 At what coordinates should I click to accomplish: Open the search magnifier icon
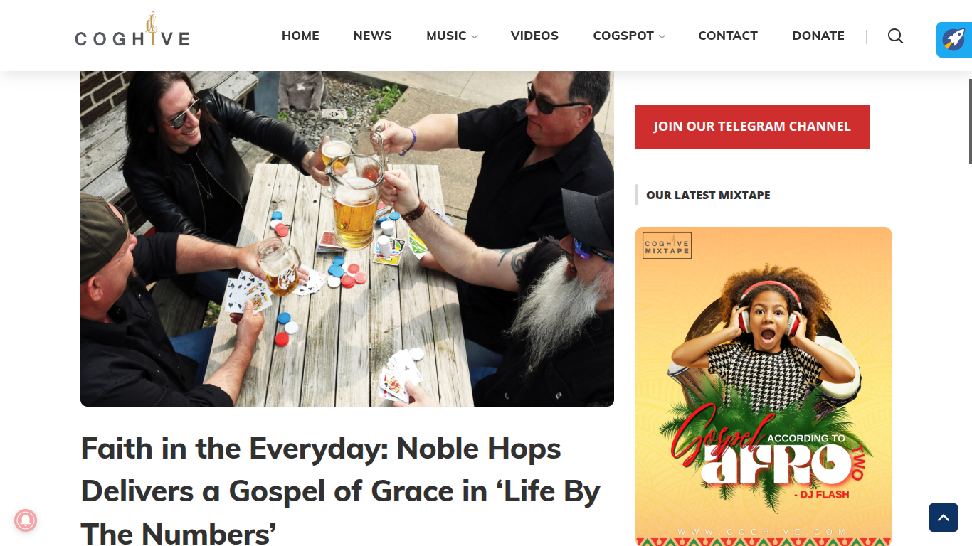895,36
